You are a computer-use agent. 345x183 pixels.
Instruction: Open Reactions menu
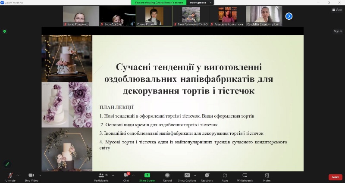pyautogui.click(x=207, y=177)
